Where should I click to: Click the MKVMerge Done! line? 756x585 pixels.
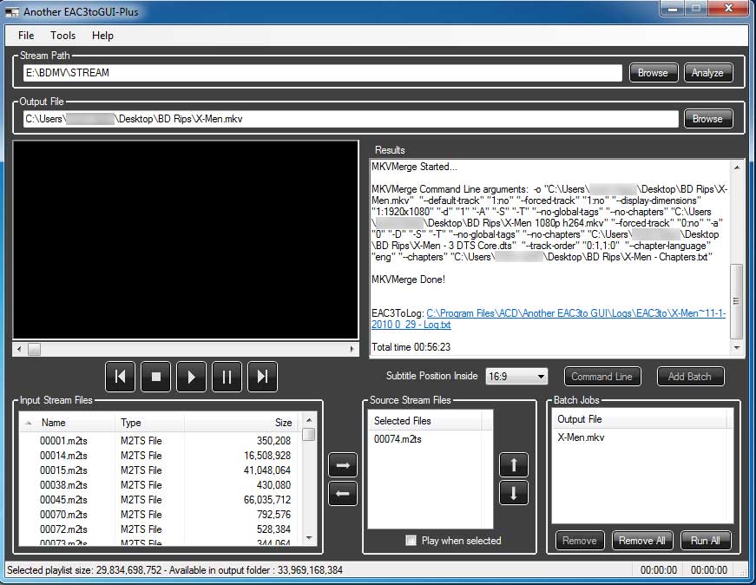[x=408, y=279]
